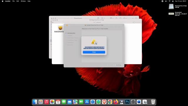The width and height of the screenshot is (188, 106).
Task: Open Calendar from the dock
Action: click(x=58, y=102)
